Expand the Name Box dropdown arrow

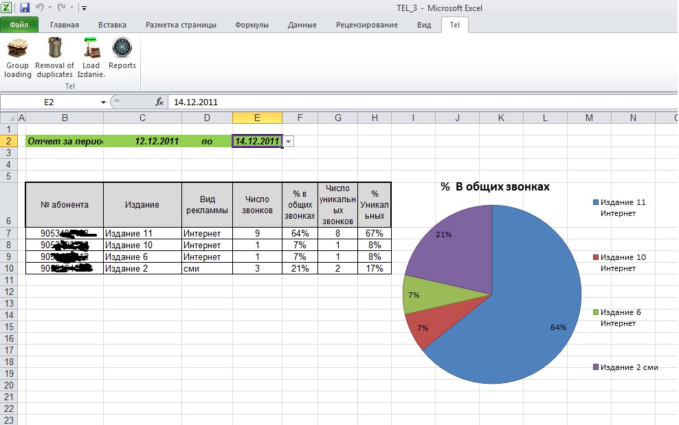pyautogui.click(x=103, y=102)
